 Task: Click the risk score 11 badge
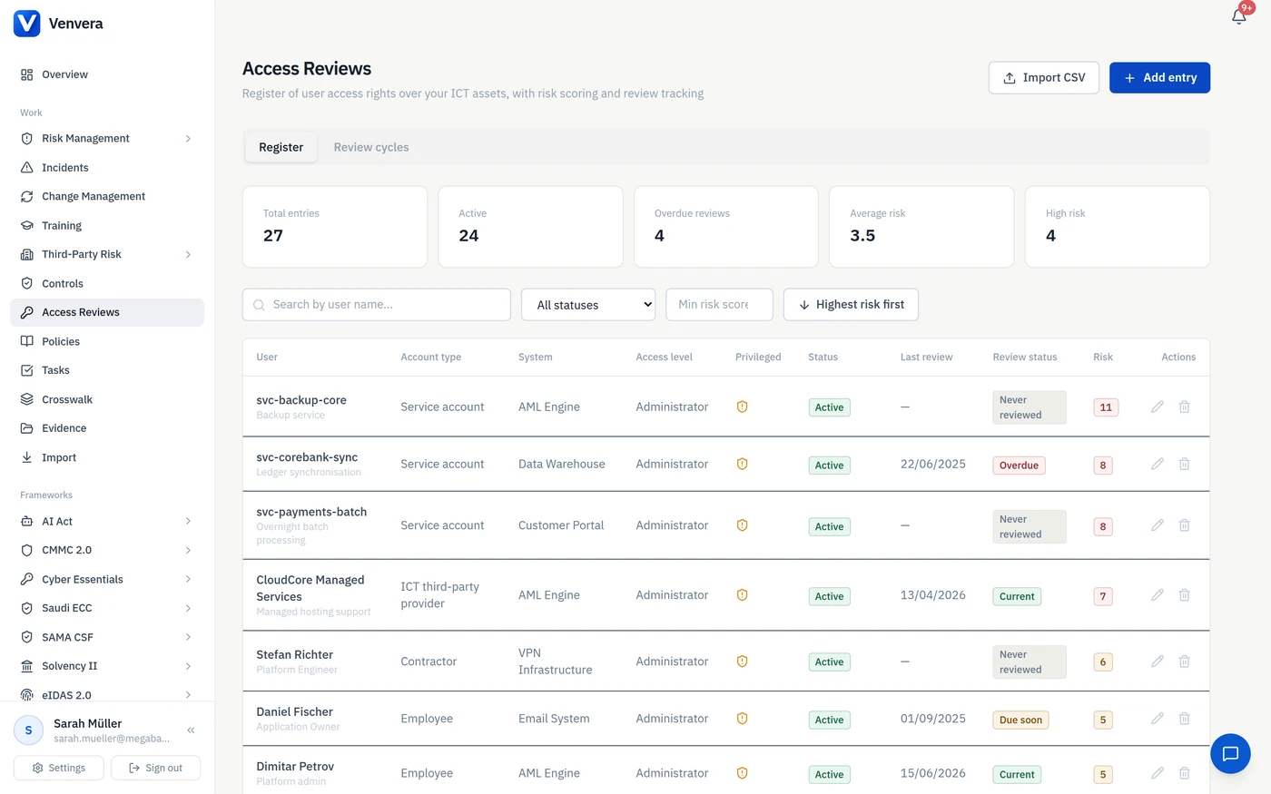pyautogui.click(x=1106, y=407)
